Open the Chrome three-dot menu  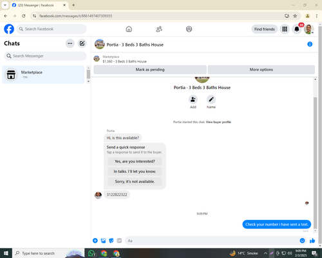coord(317,16)
